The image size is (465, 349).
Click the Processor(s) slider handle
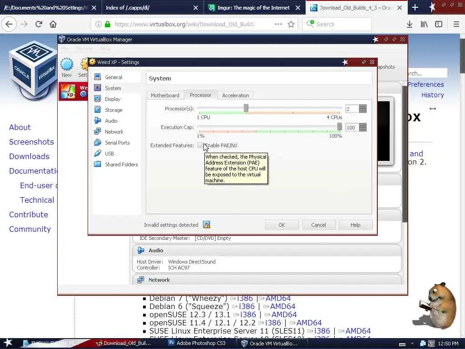point(246,108)
